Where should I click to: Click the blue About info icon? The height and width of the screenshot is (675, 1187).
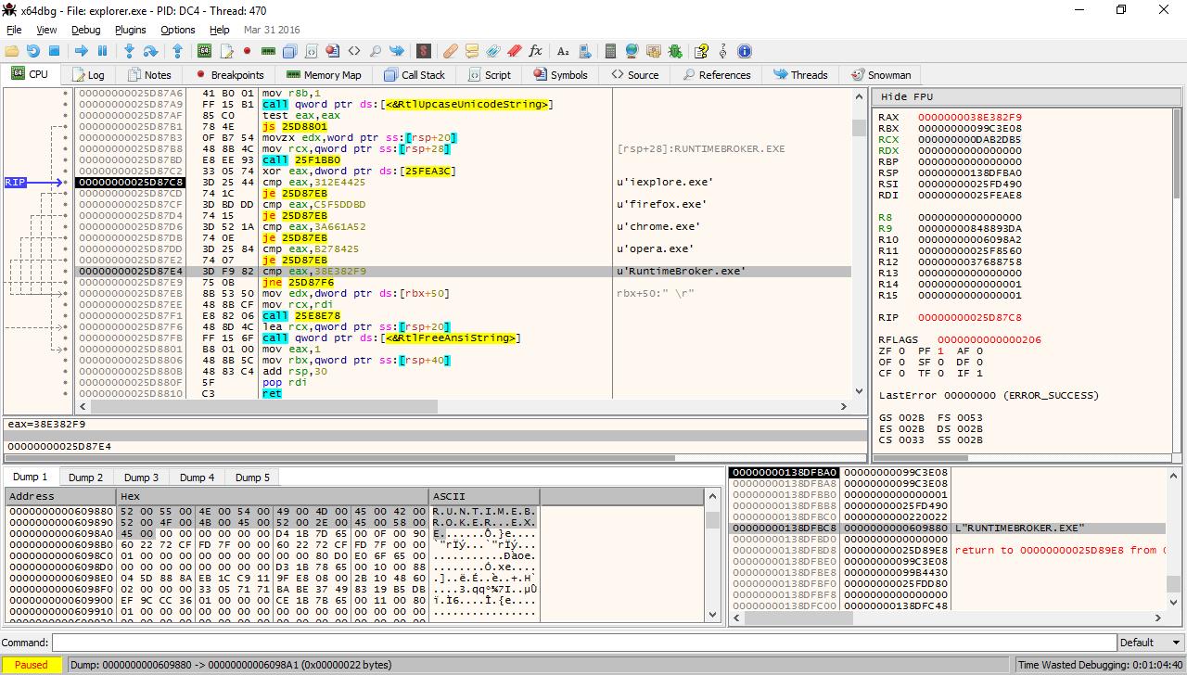point(744,51)
